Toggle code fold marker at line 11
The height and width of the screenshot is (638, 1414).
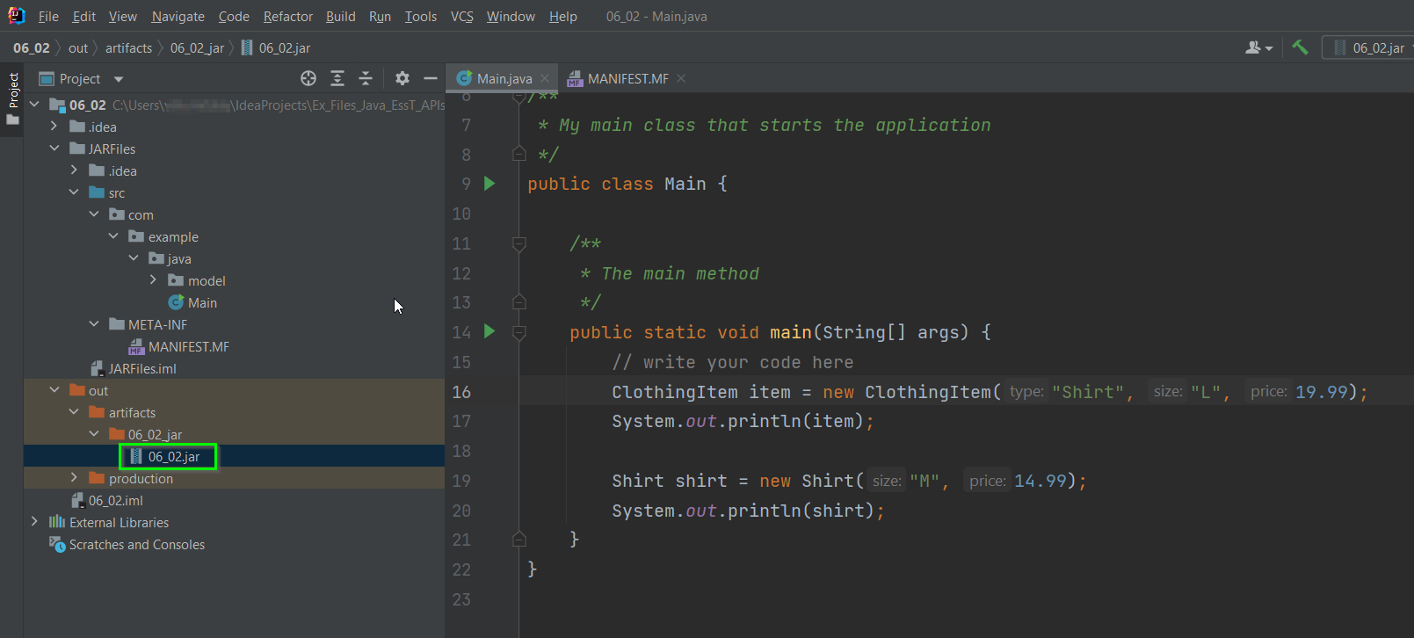click(x=519, y=243)
